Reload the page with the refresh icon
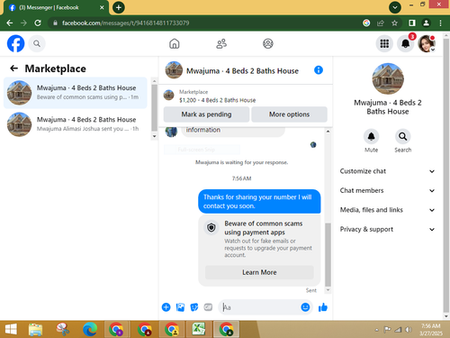This screenshot has width=450, height=338. [x=38, y=23]
